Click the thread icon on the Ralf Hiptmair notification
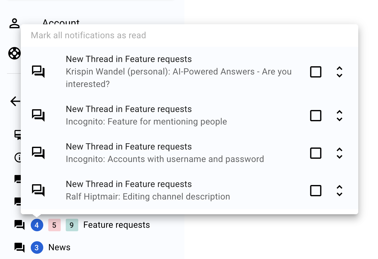 point(38,190)
